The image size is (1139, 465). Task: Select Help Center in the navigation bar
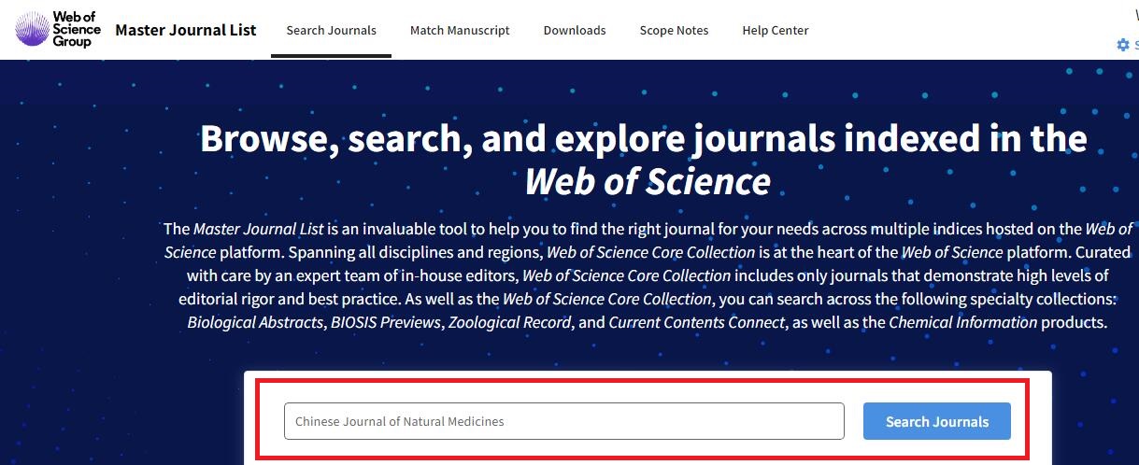(776, 30)
